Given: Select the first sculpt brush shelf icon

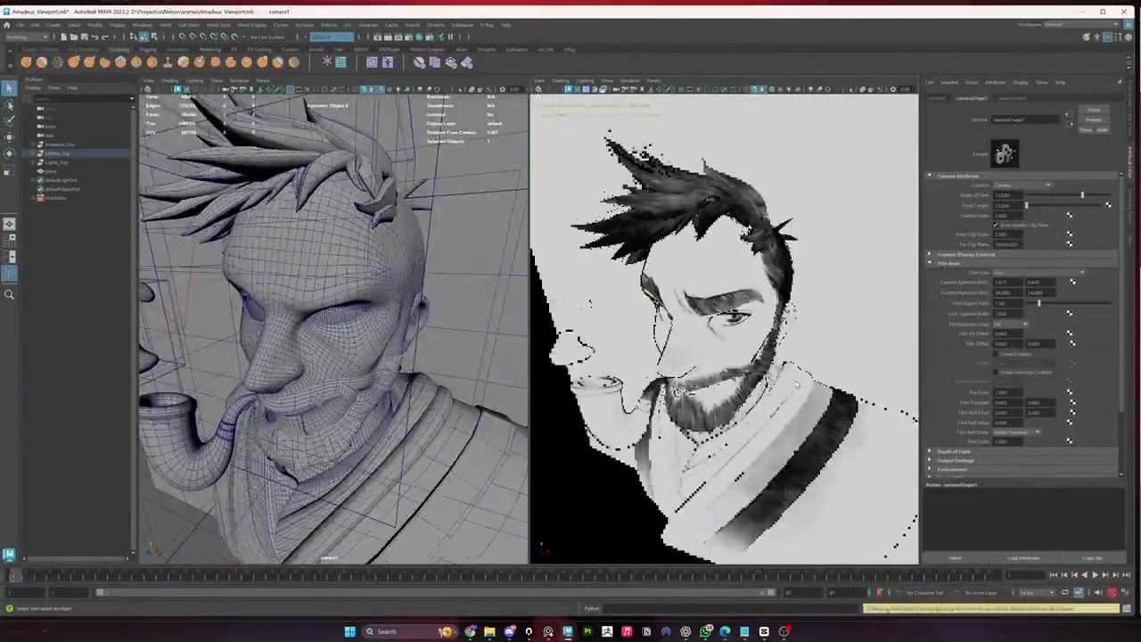Looking at the screenshot, I should point(26,62).
